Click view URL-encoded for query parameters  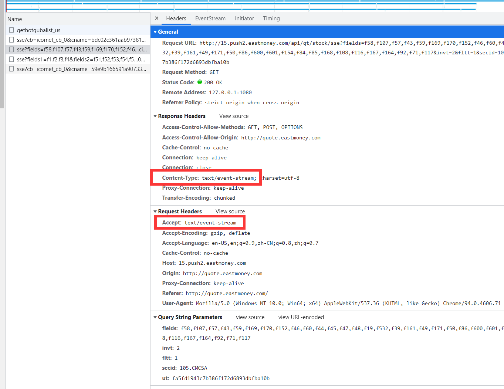(x=301, y=317)
